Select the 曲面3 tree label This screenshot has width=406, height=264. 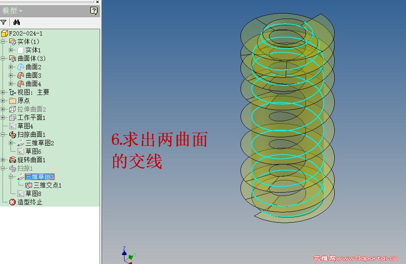coord(33,75)
